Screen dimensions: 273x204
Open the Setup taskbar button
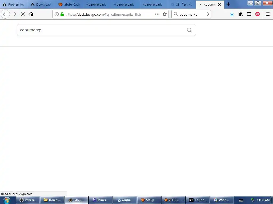149,200
